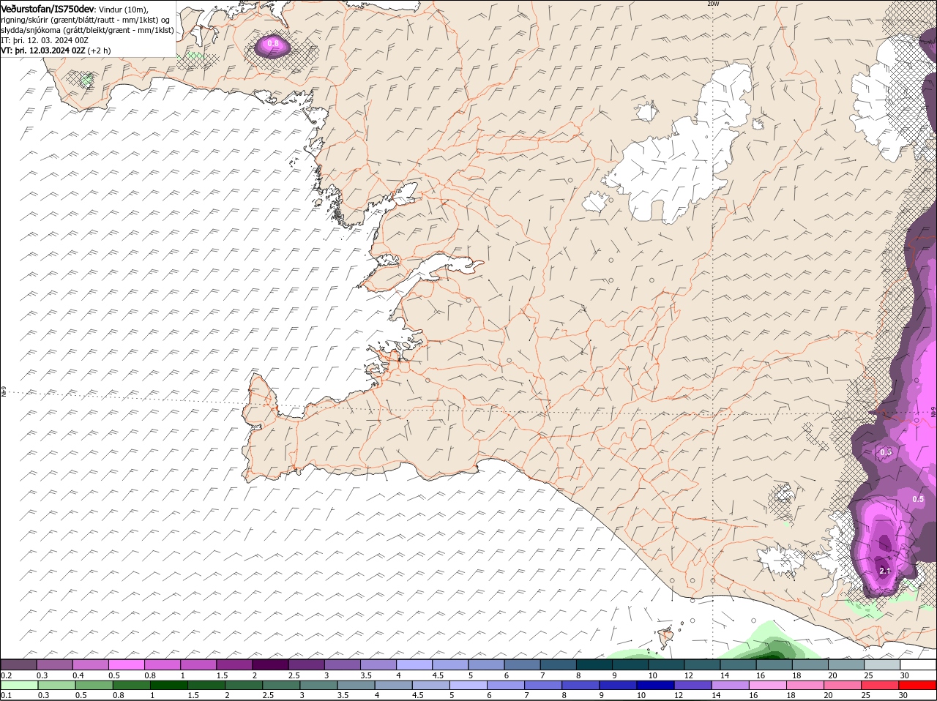Image resolution: width=937 pixels, height=701 pixels.
Task: Pick lower legend swatch between 0.8 and 1
Action: (132, 685)
